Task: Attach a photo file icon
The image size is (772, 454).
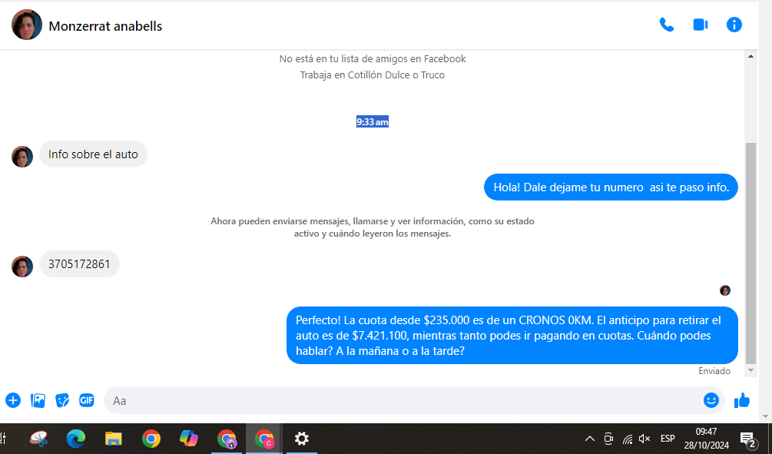Action: tap(38, 400)
